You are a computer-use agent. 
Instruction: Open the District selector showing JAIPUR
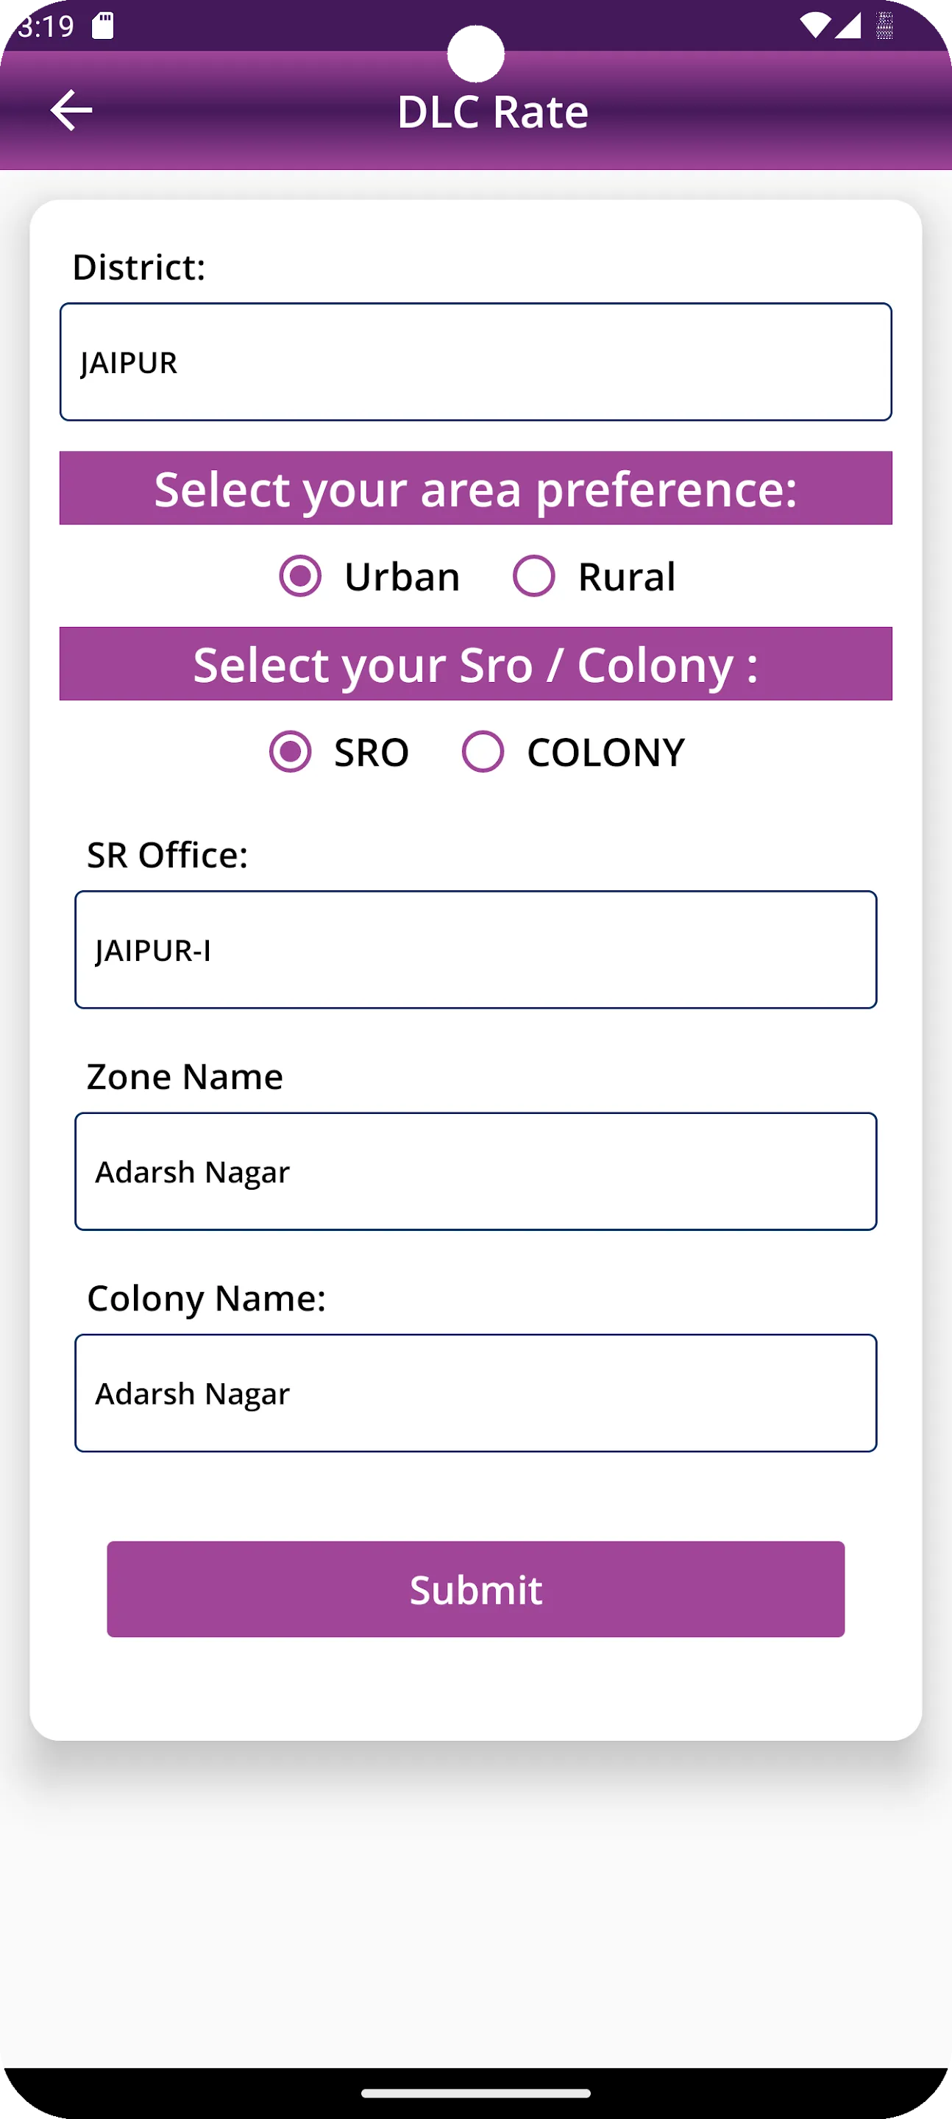pyautogui.click(x=475, y=362)
